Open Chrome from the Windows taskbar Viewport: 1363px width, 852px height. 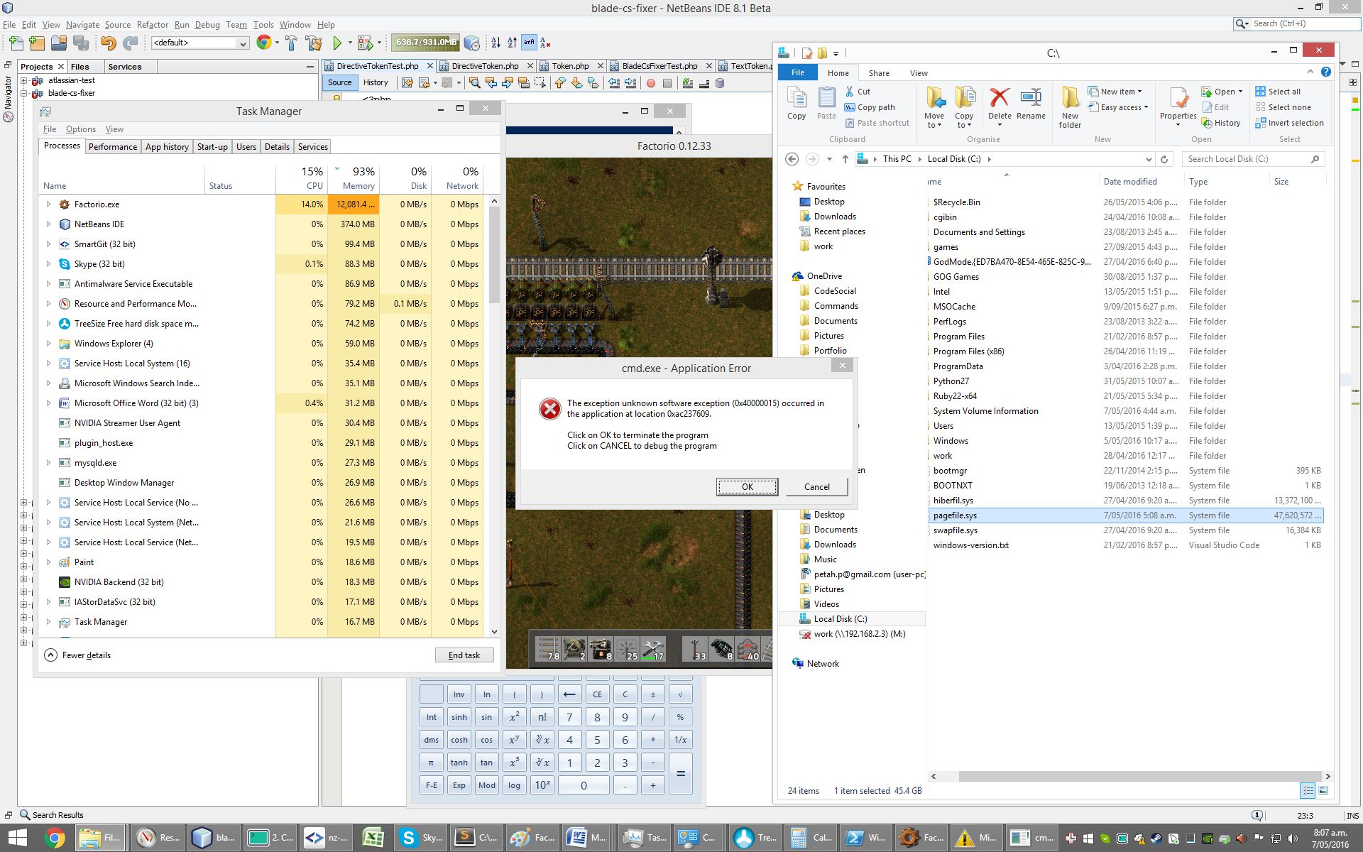55,838
